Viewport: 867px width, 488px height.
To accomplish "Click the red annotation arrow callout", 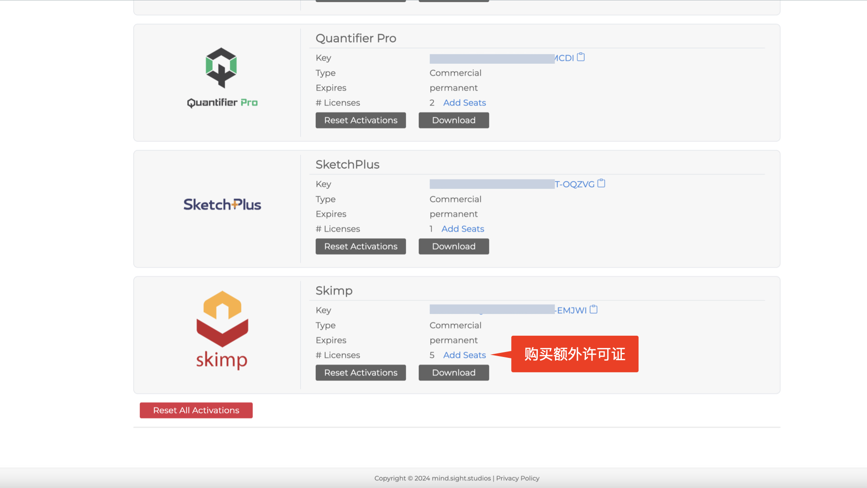I will [x=574, y=354].
